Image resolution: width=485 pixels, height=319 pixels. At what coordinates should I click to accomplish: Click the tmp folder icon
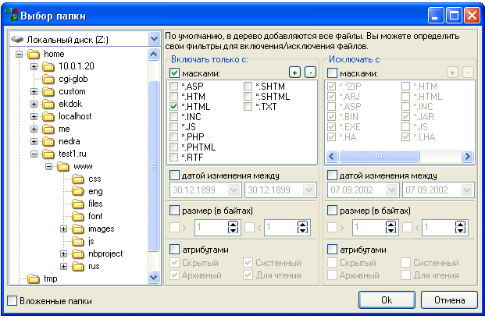[34, 279]
